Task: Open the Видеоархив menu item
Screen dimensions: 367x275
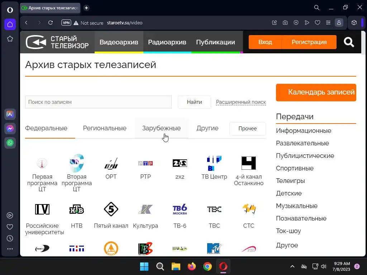Action: point(119,42)
